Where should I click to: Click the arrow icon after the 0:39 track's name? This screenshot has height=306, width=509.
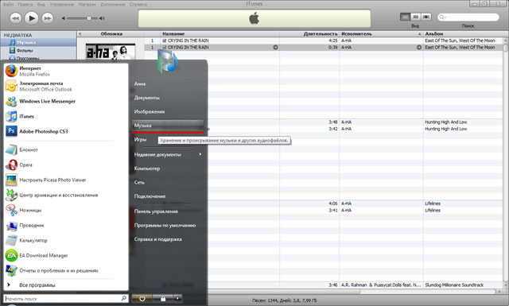pyautogui.click(x=275, y=48)
